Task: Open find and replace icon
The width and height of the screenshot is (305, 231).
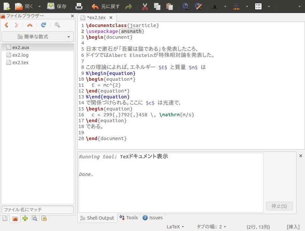Action: pos(198,7)
